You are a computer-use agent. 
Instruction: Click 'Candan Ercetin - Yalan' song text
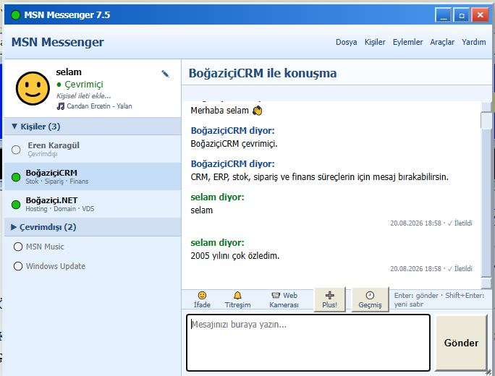coord(99,106)
